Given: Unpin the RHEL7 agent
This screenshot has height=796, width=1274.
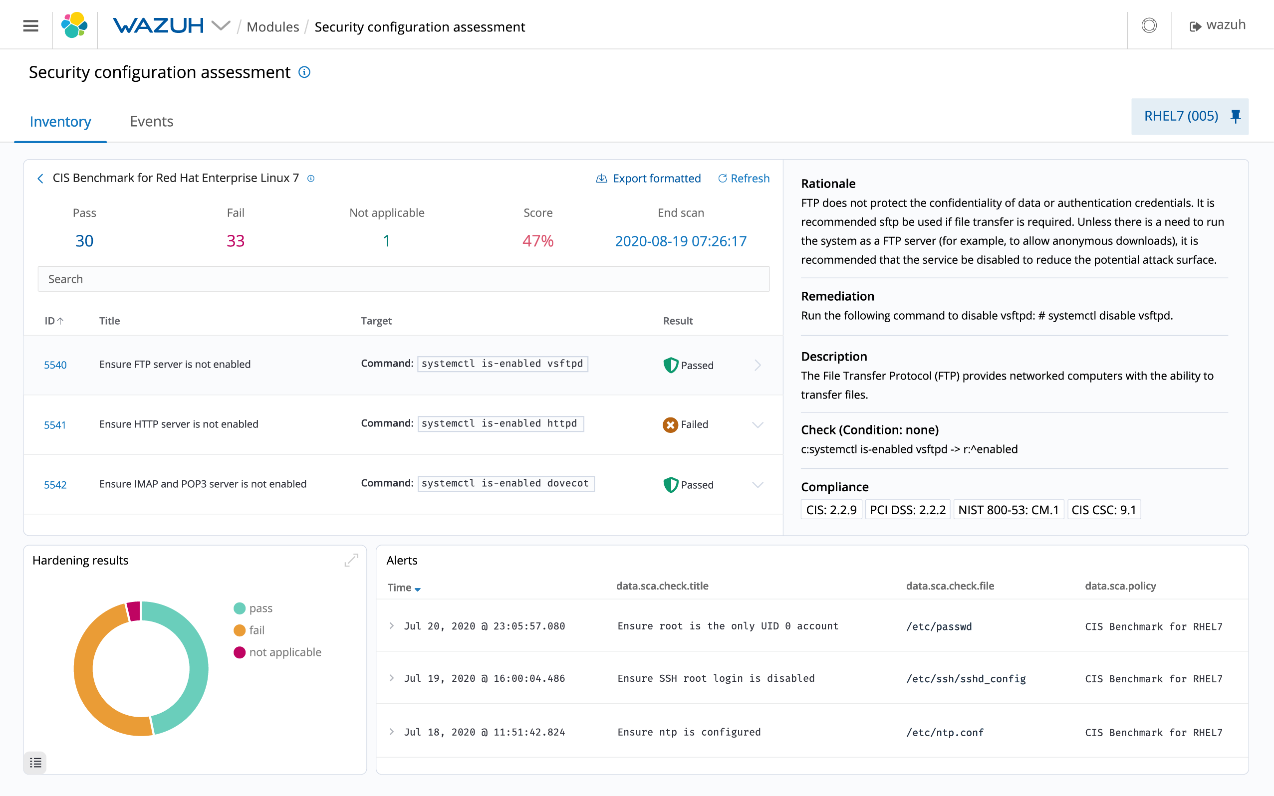Looking at the screenshot, I should click(1236, 116).
